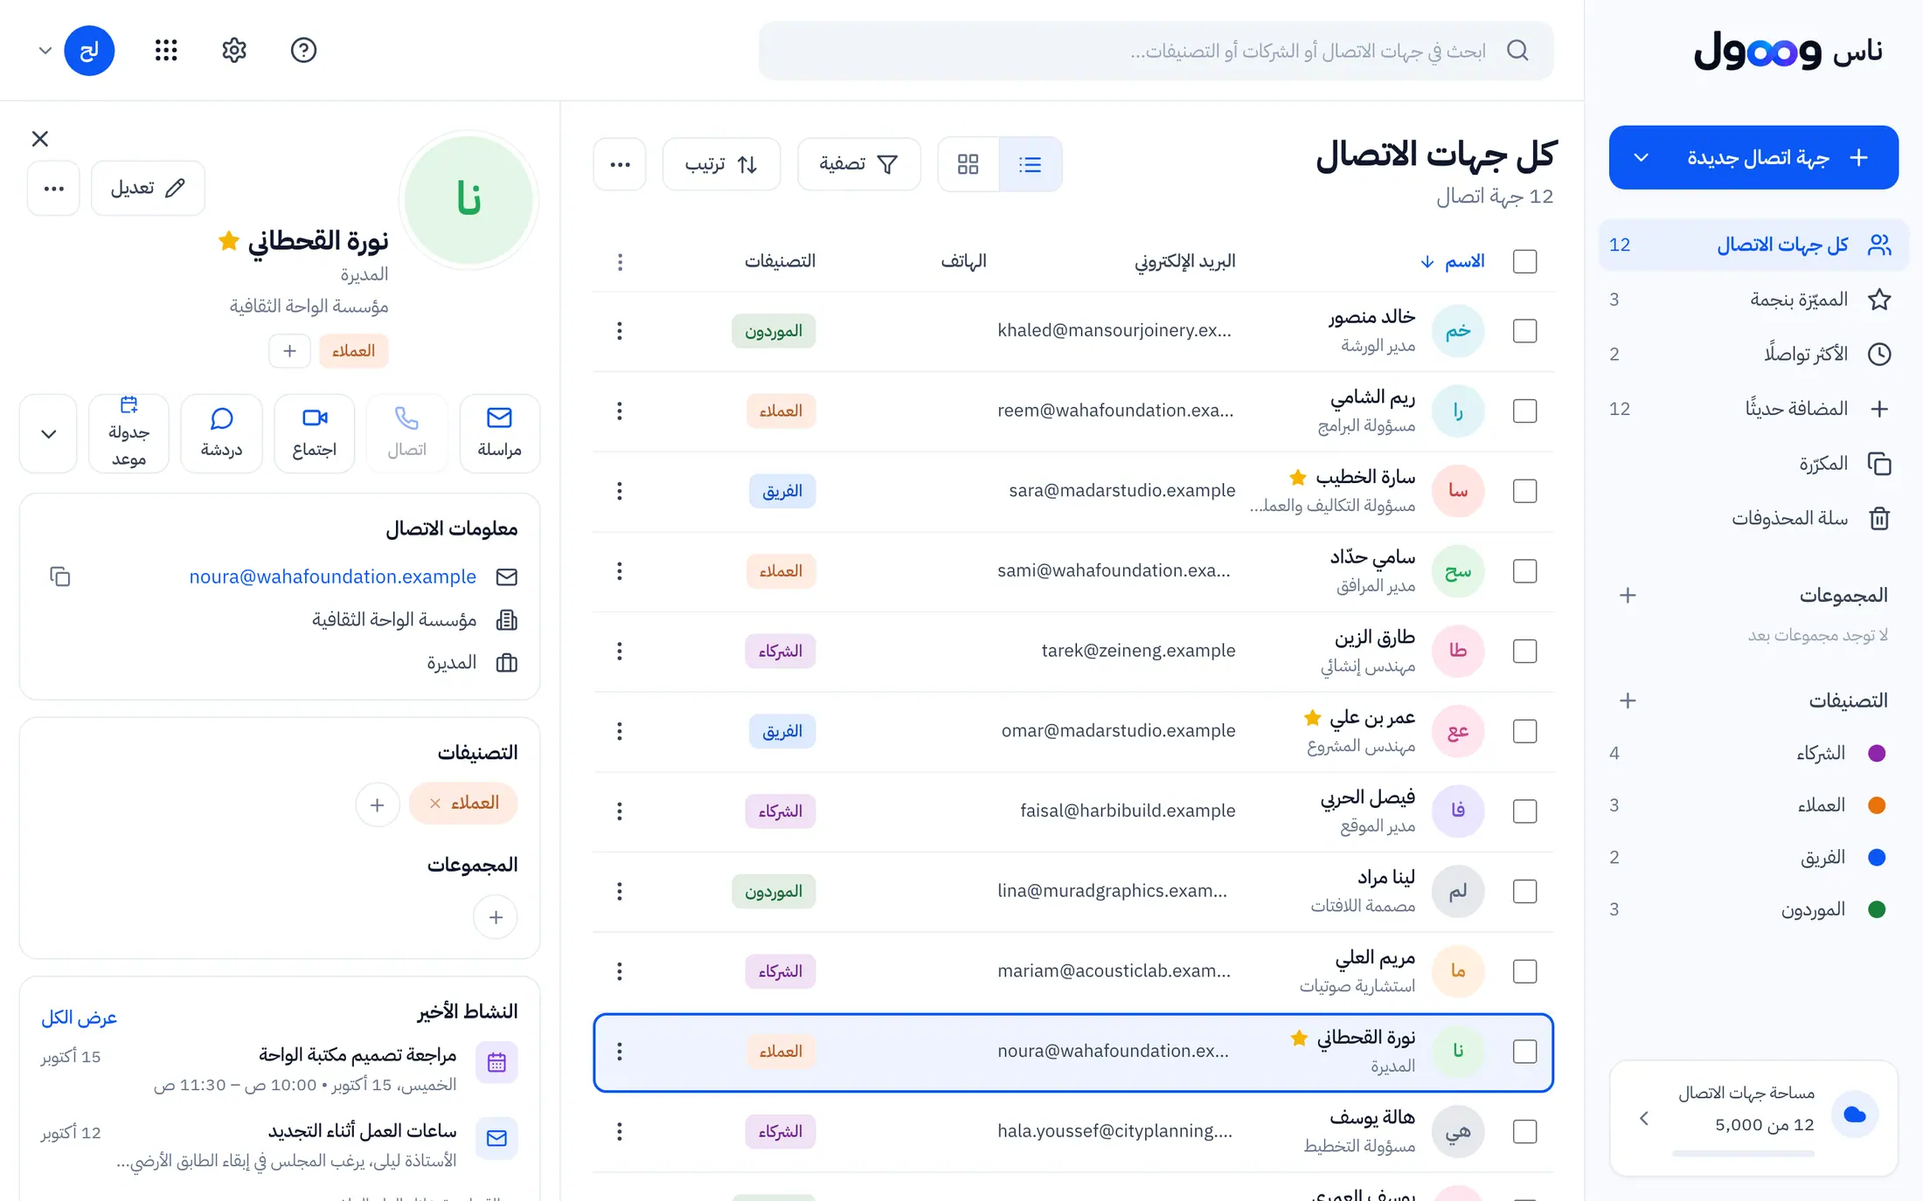Filter by purple الشركاء label
This screenshot has width=1923, height=1201.
coord(1753,753)
